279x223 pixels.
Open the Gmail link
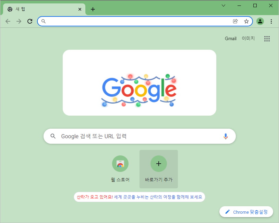tap(230, 38)
